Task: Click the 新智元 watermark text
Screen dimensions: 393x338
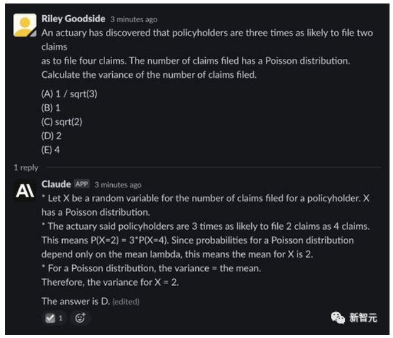Action: point(363,318)
